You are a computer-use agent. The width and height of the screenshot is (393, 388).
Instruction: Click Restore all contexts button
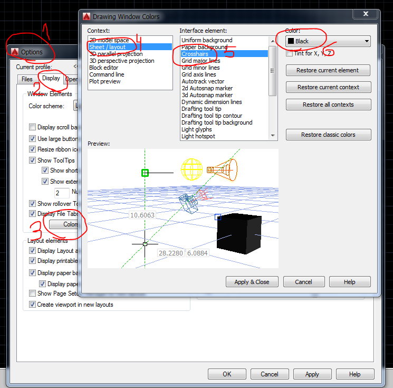[x=328, y=105]
